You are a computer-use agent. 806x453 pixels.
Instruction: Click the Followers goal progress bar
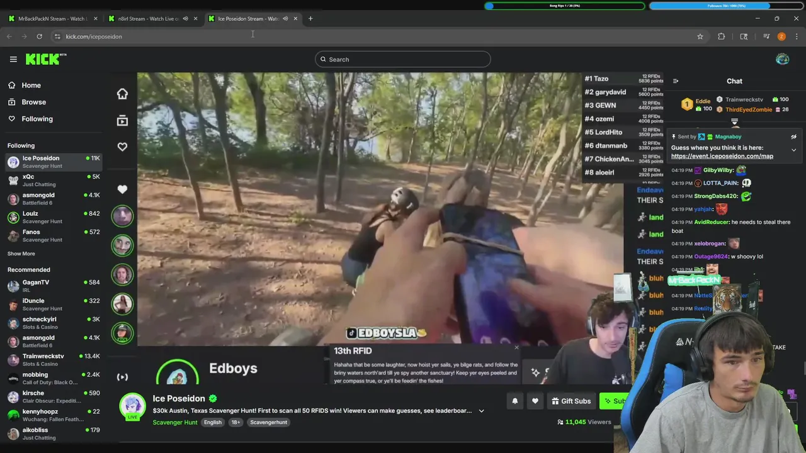tap(727, 6)
